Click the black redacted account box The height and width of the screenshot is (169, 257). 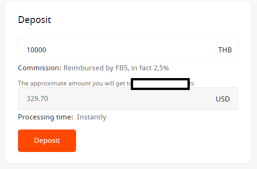coord(160,84)
